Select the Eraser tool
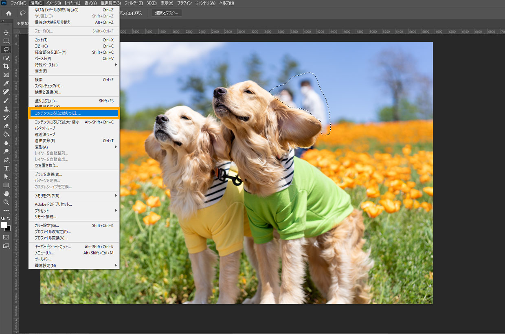Viewport: 505px width, 334px height. (x=6, y=126)
